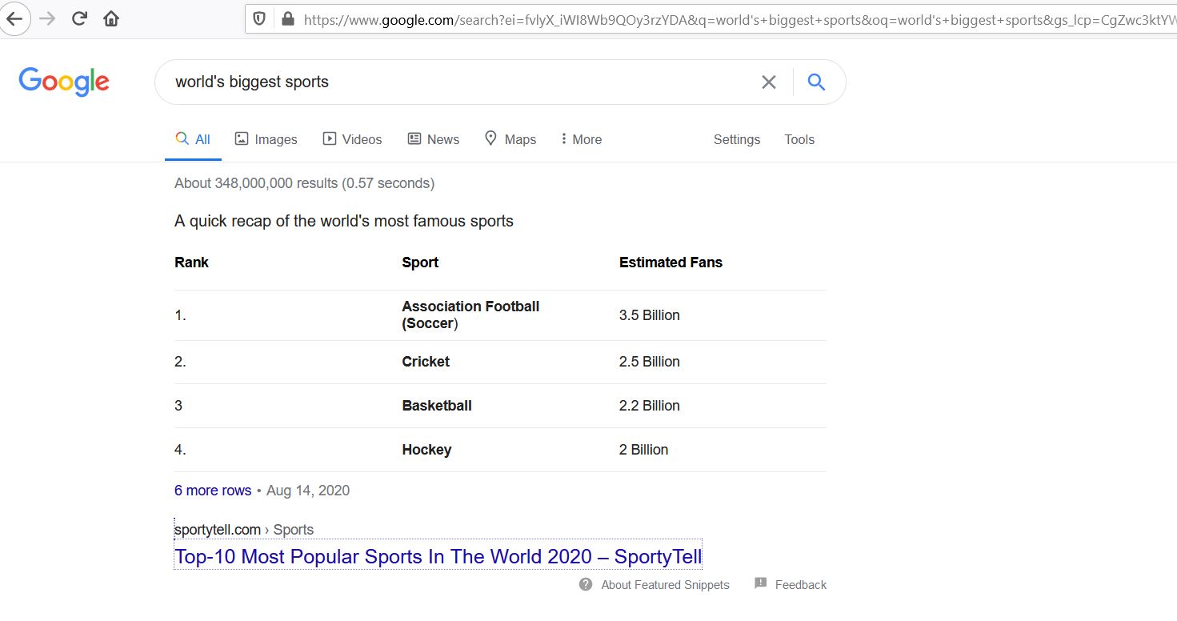
Task: Click the Aug 14, 2020 date
Action: coord(308,491)
